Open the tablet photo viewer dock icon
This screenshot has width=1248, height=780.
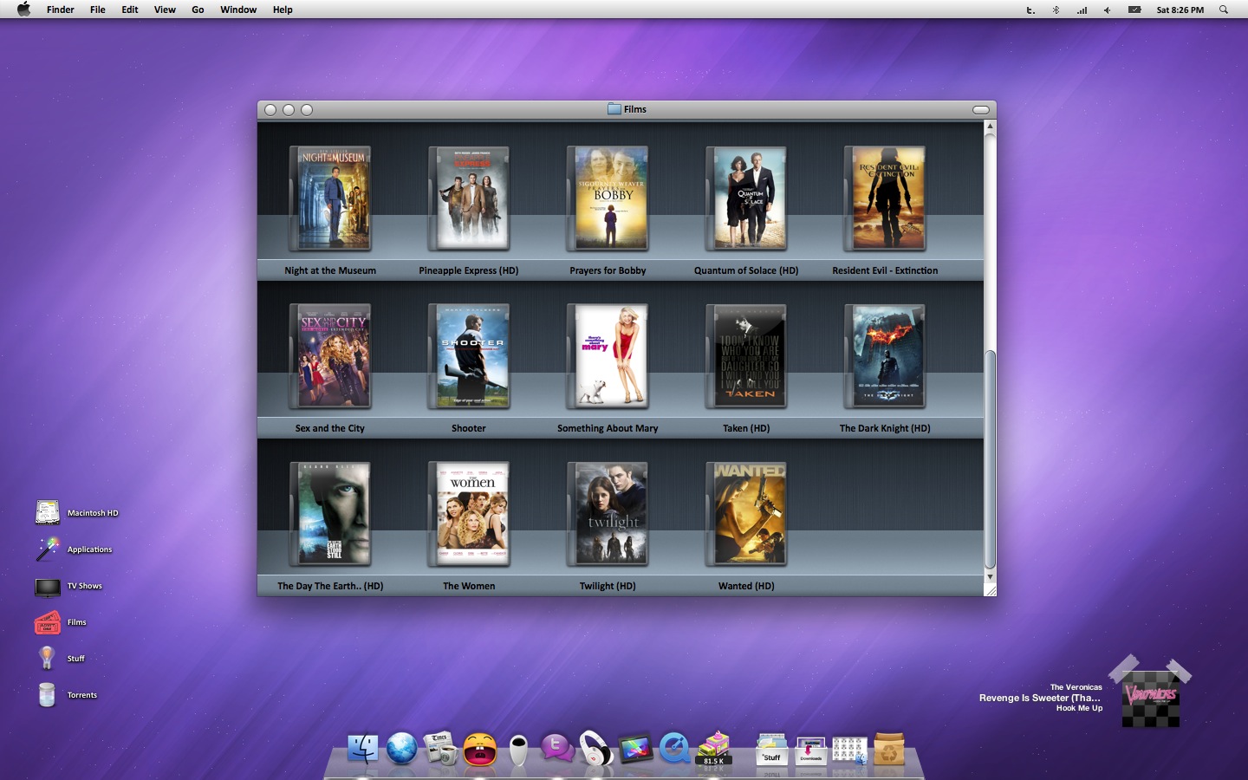(635, 749)
